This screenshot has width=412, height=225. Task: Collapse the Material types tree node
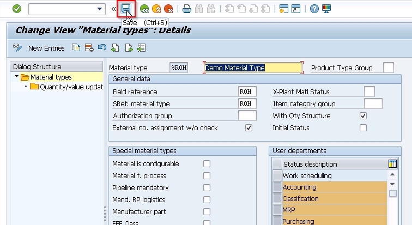click(x=17, y=77)
